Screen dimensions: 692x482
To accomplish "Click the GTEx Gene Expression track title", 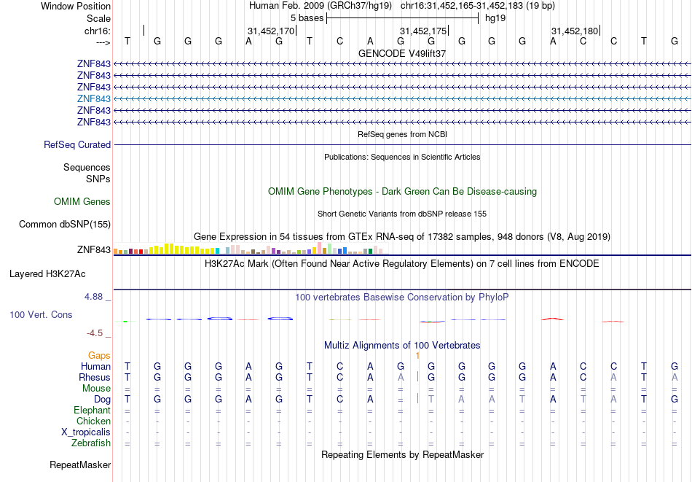I will [x=402, y=237].
